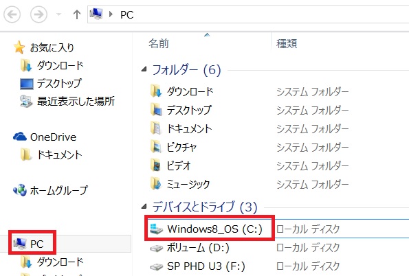
Task: Select デスクトップ in the folders list
Action: [x=189, y=110]
